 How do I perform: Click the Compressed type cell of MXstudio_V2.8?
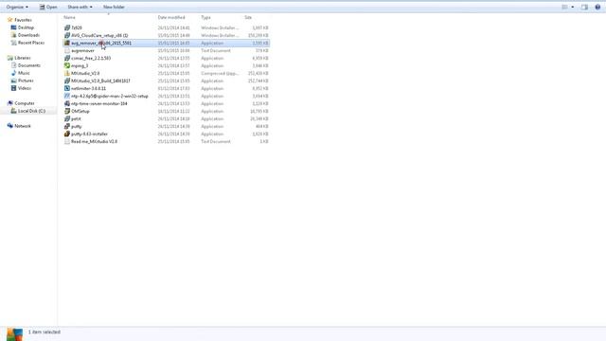pos(220,73)
